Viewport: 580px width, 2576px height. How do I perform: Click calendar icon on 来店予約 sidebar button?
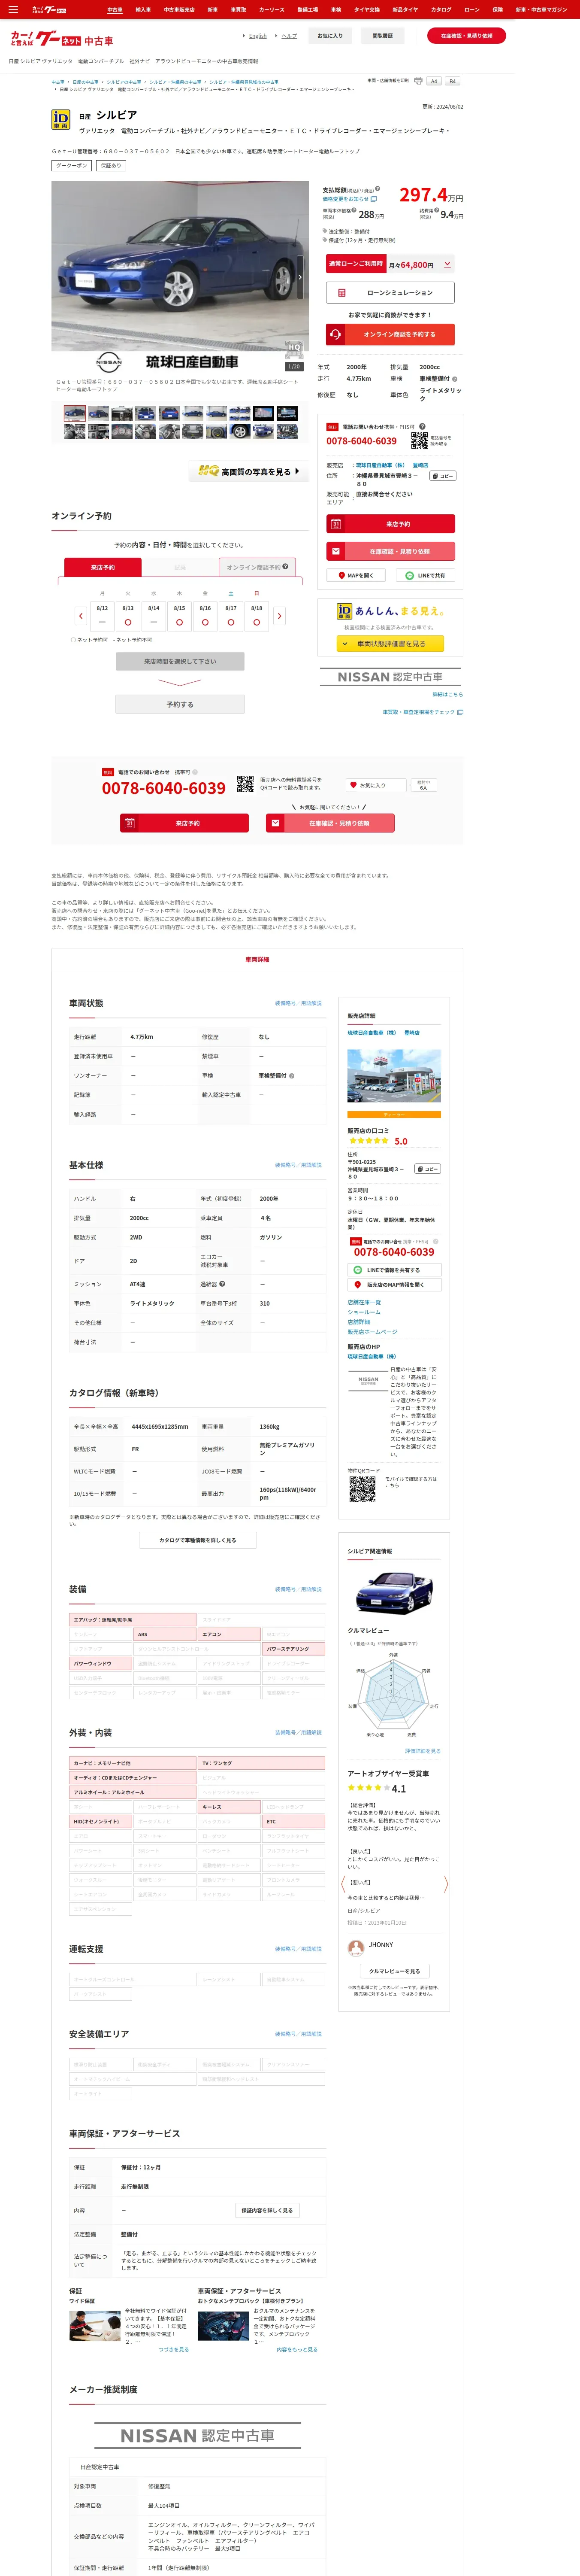tap(336, 524)
